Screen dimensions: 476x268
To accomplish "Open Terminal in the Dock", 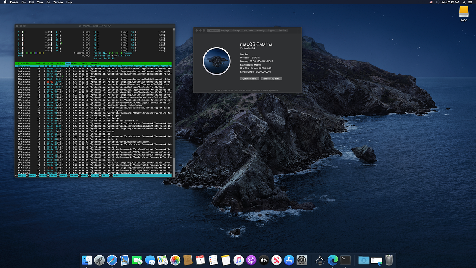I will tap(345, 260).
